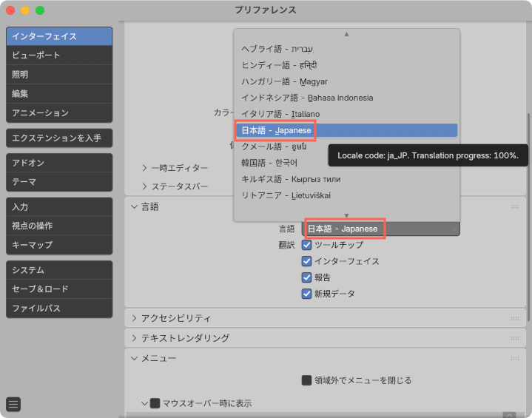
Task: Collapse the 言語 panel
Action: [135, 206]
